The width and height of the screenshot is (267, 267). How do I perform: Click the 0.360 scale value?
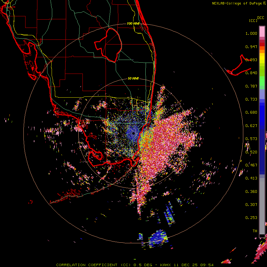[x=251, y=191]
